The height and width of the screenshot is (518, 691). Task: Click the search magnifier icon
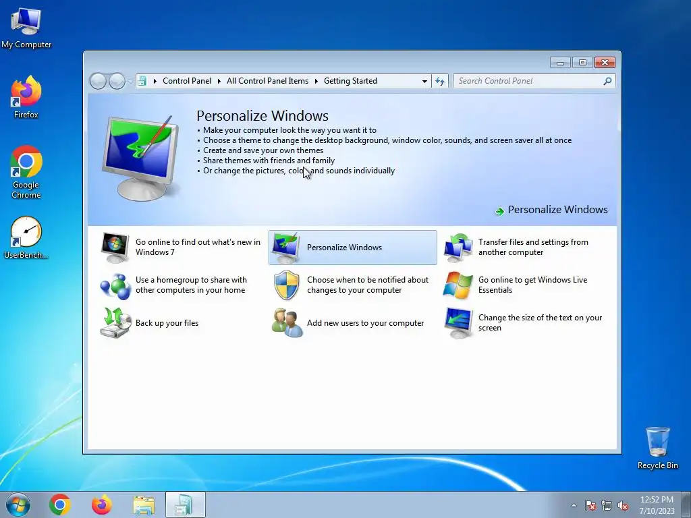point(608,81)
